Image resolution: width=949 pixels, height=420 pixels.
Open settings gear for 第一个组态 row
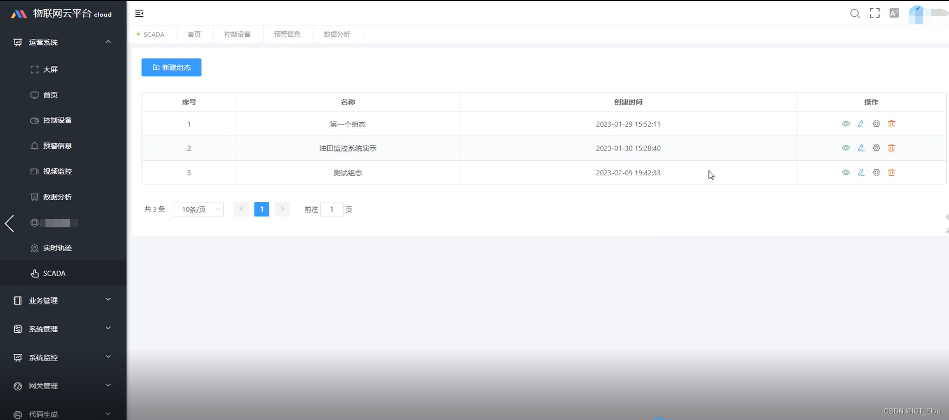tap(876, 124)
